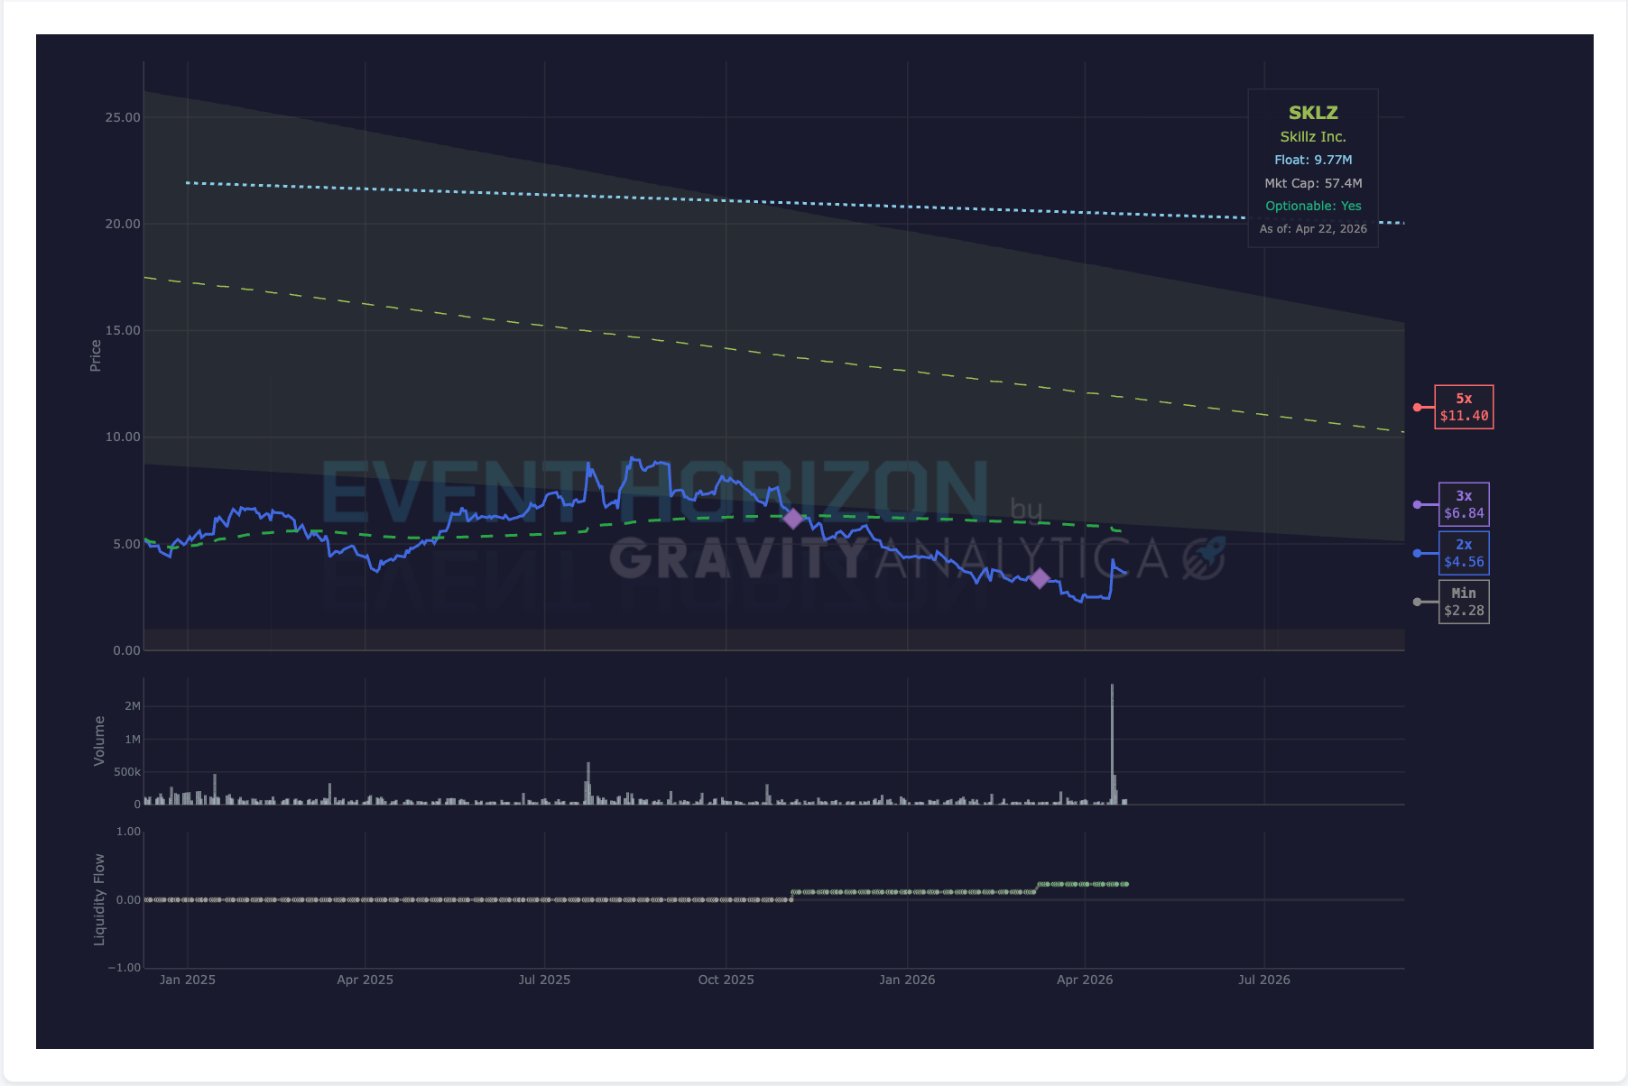Click the As of: Apr 22, 2026 date
The width and height of the screenshot is (1628, 1086).
point(1313,229)
